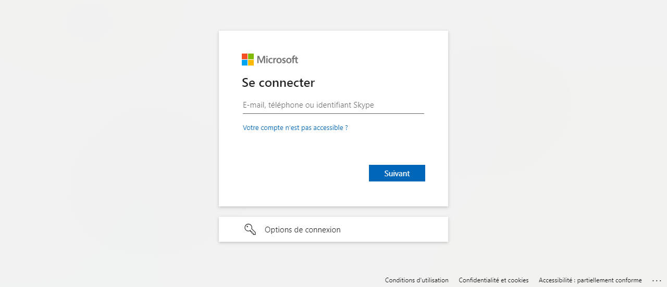Select the "Options de connexion" label
Screen dimensions: 667x287
coord(302,230)
